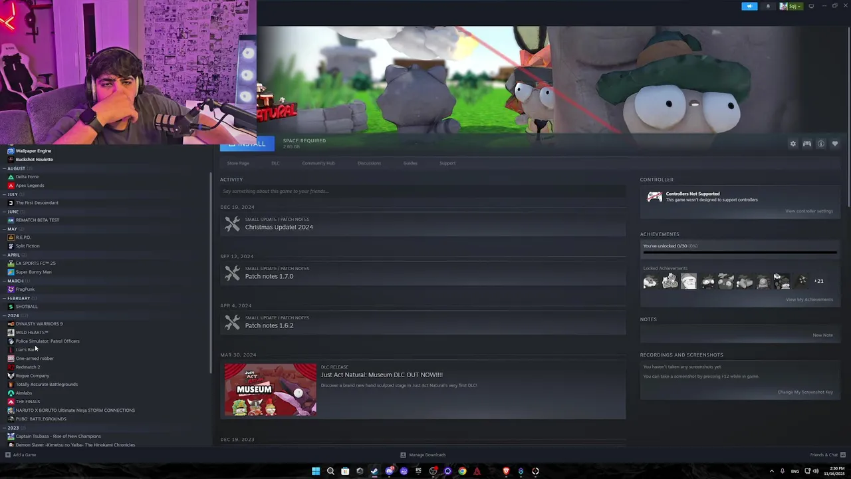
Task: Open the Support tab
Action: [x=447, y=163]
